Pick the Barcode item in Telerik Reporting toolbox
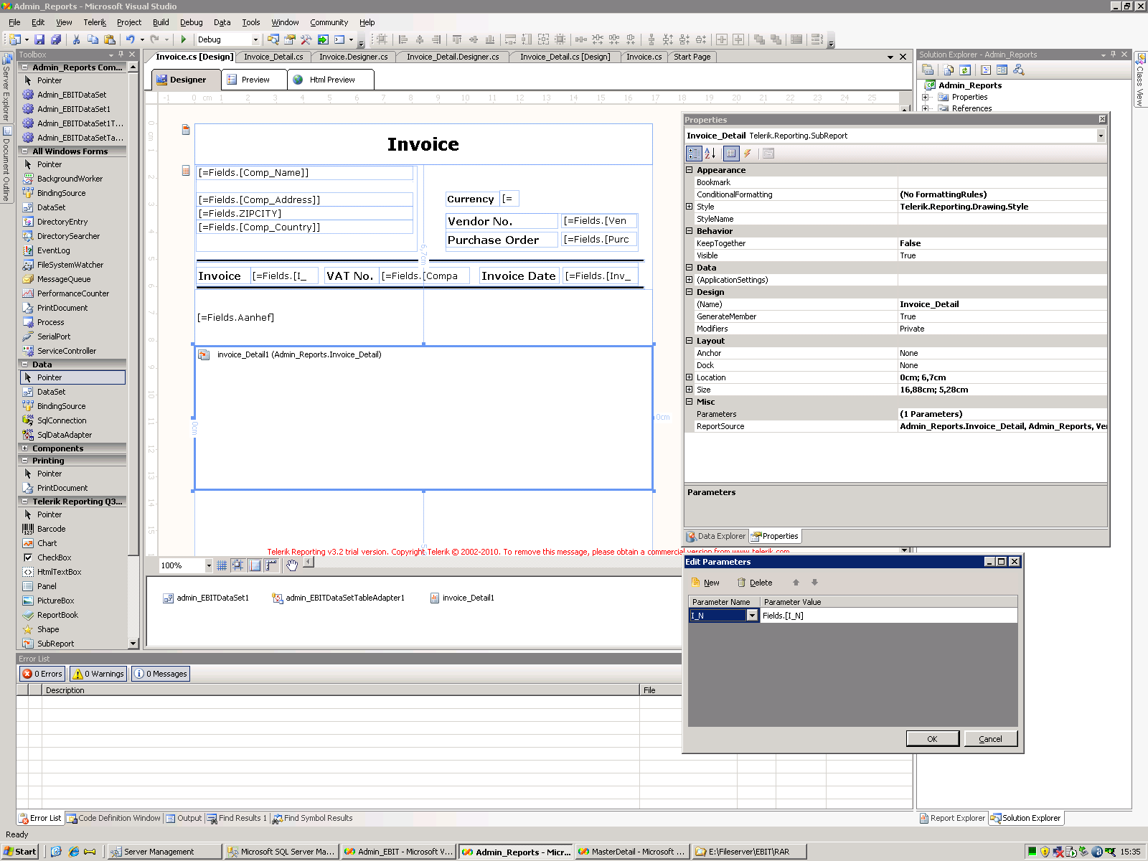The width and height of the screenshot is (1148, 861). [51, 529]
